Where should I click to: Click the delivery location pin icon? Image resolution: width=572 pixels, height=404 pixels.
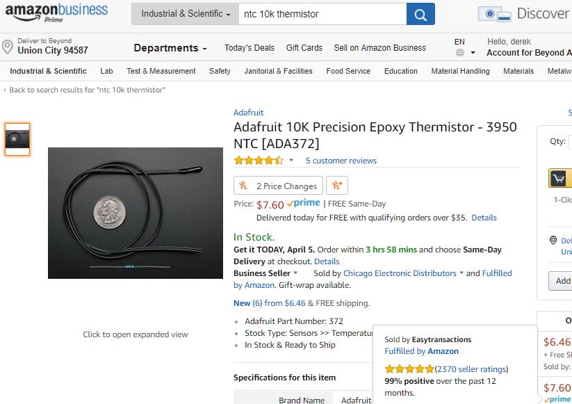click(x=7, y=47)
